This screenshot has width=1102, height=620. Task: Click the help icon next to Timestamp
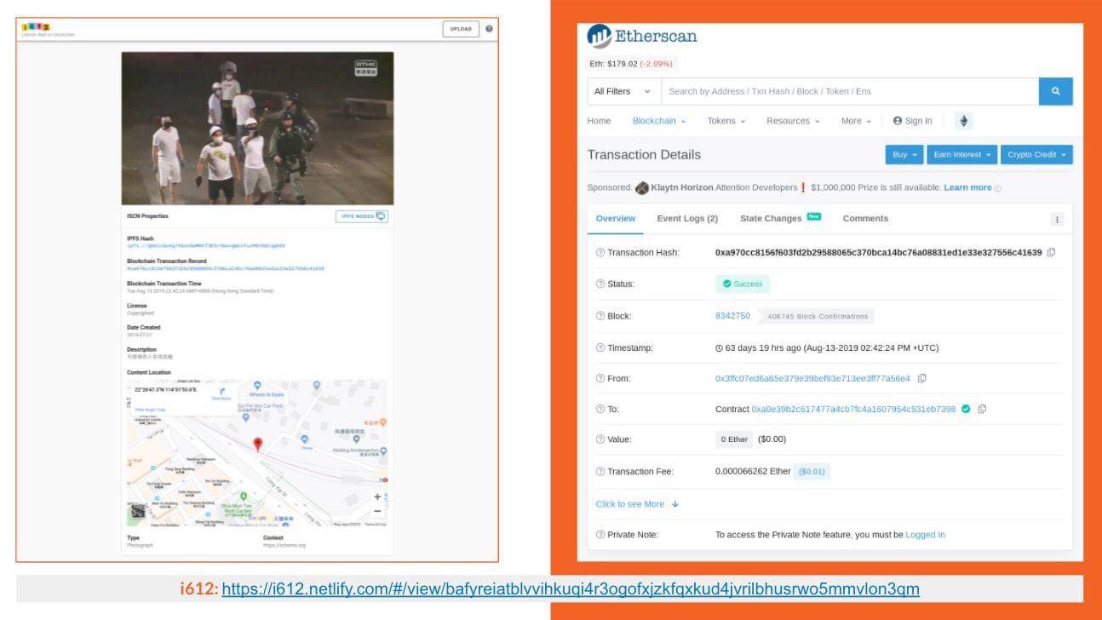pyautogui.click(x=600, y=347)
